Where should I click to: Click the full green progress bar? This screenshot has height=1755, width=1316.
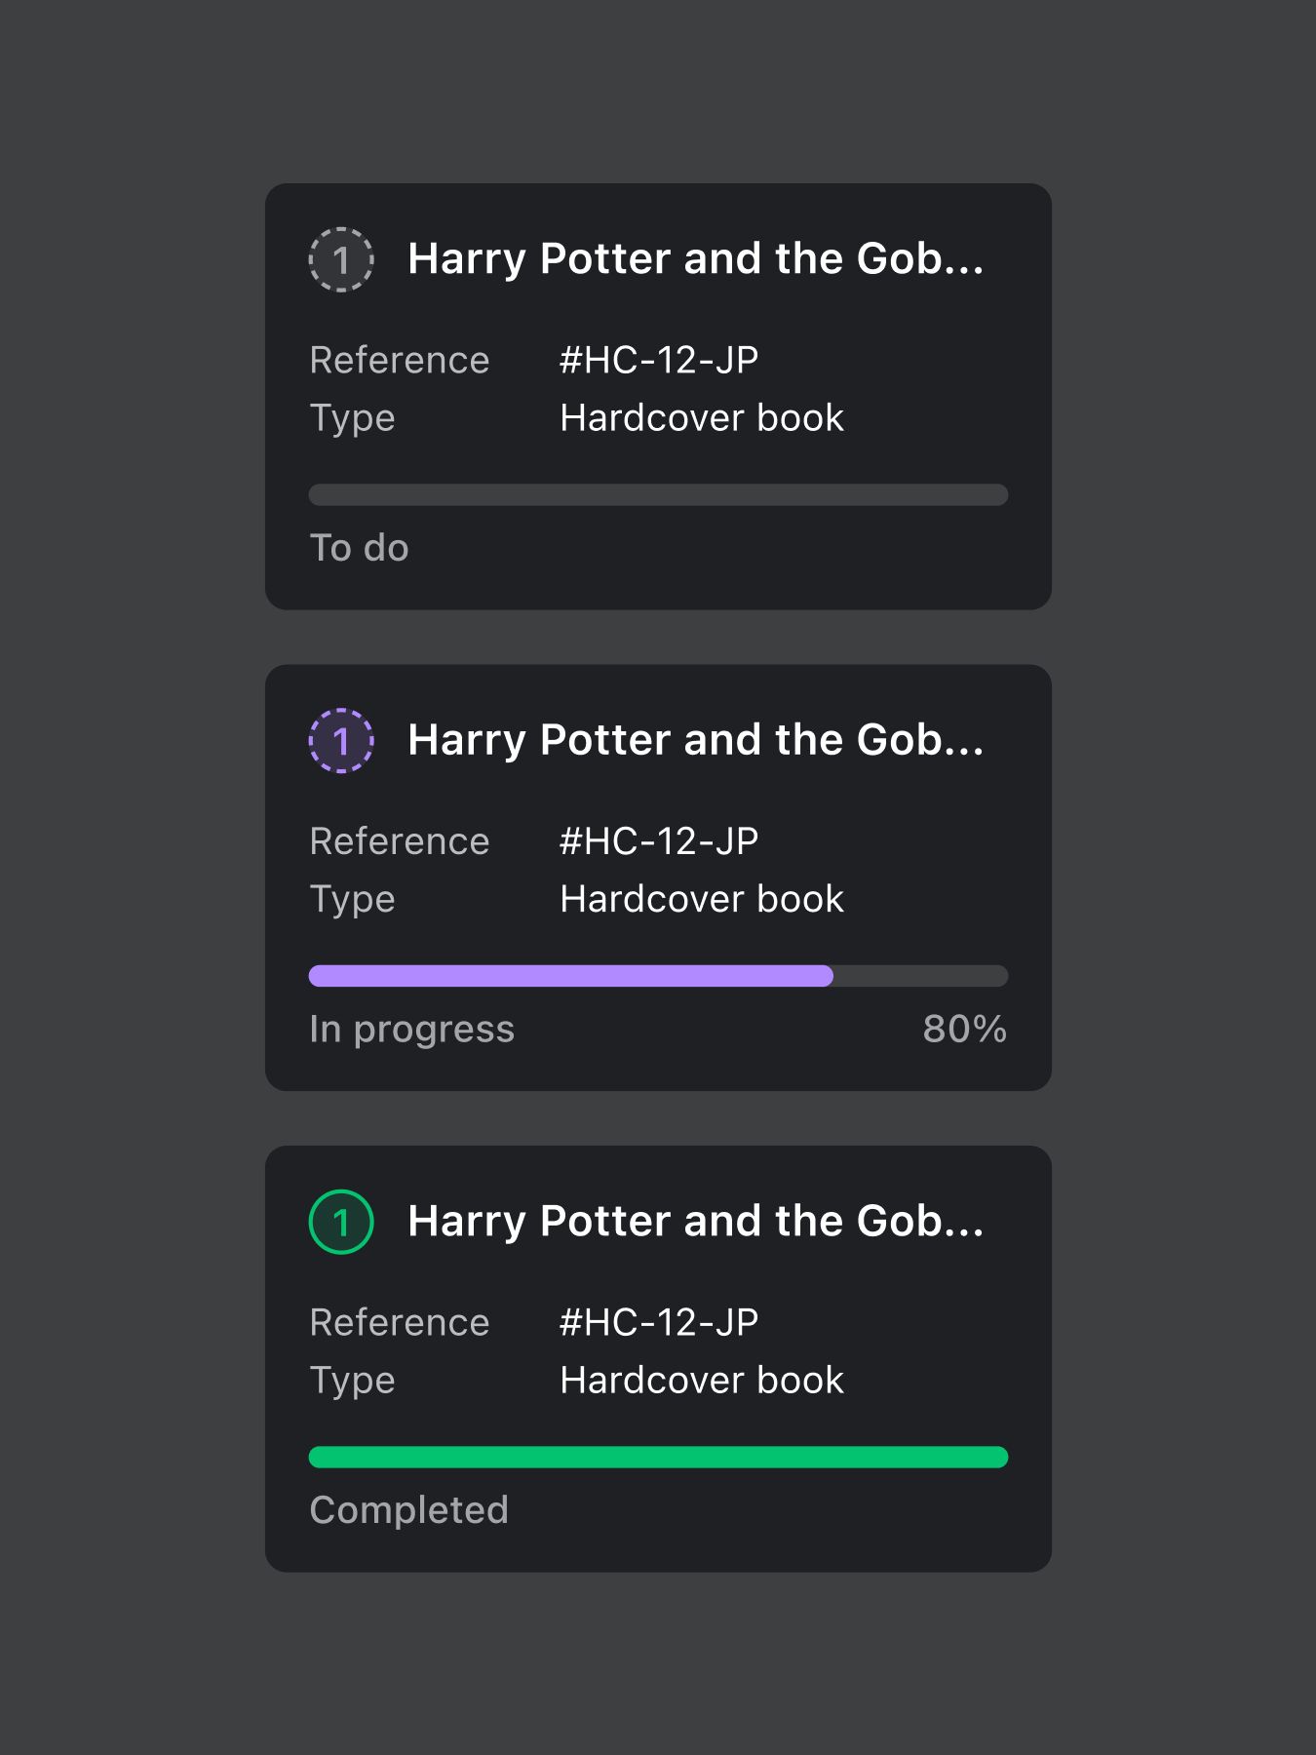coord(658,1457)
